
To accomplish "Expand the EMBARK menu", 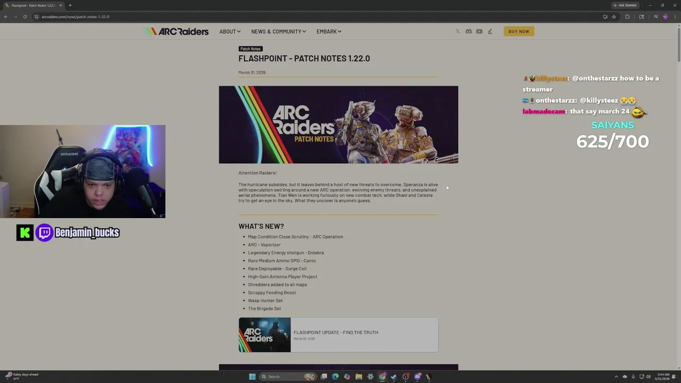I will tap(329, 31).
